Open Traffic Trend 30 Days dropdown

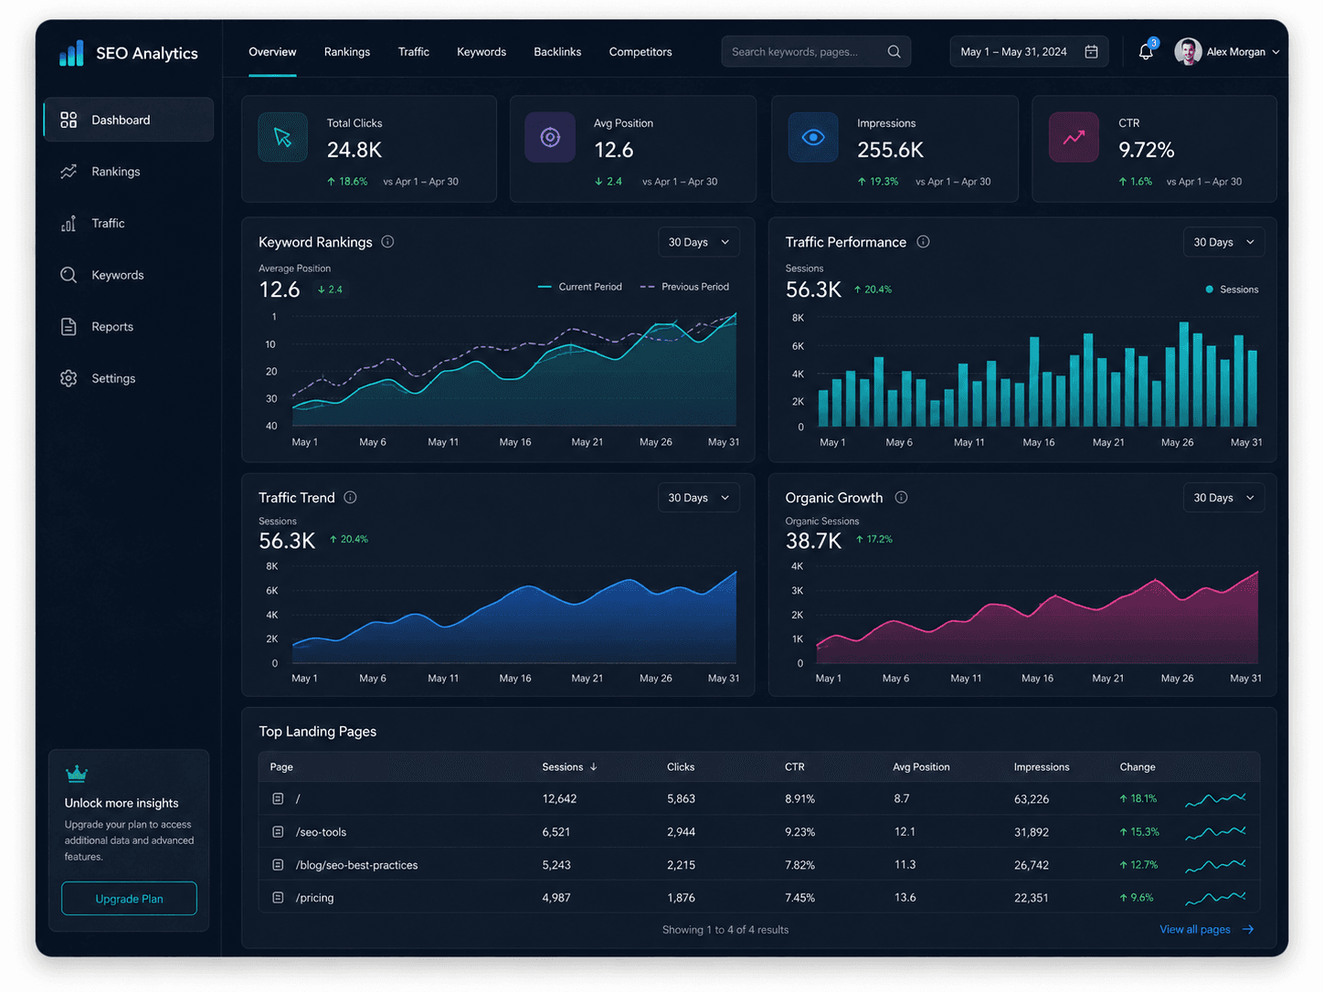point(699,498)
